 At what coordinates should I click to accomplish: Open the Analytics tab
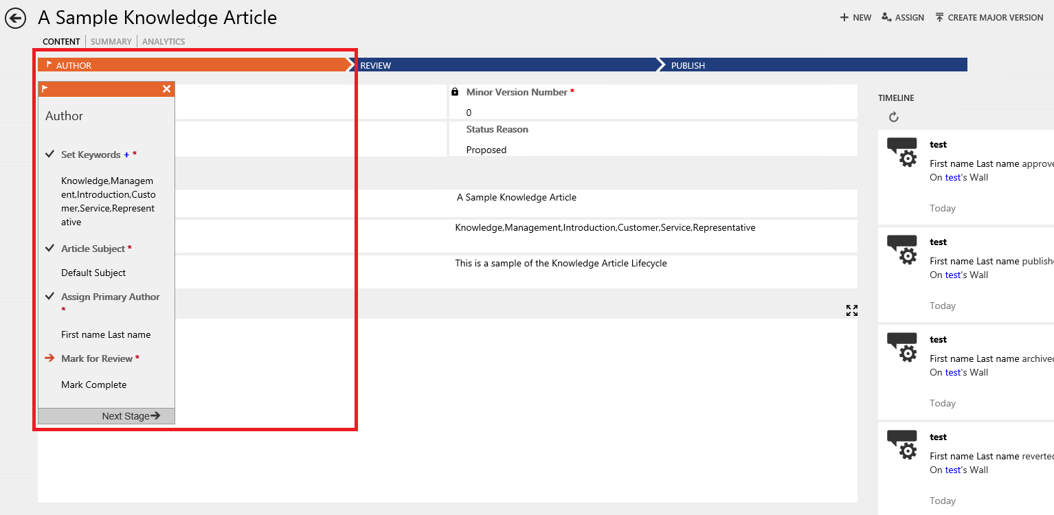[163, 41]
